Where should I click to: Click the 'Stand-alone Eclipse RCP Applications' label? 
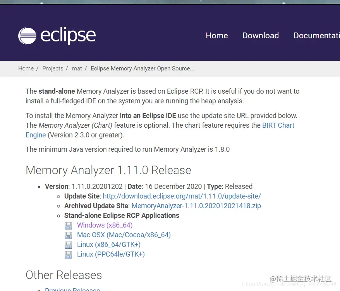(x=122, y=216)
